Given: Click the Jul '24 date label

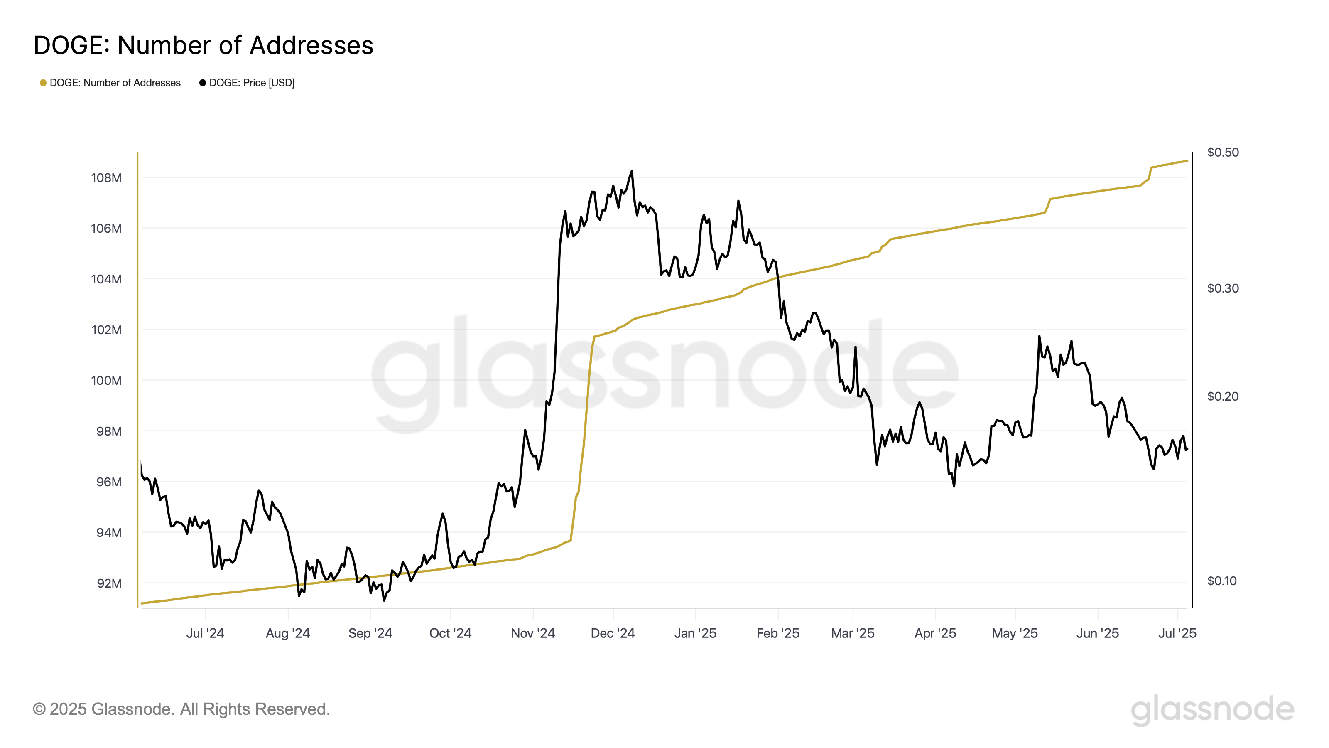Looking at the screenshot, I should pos(205,633).
